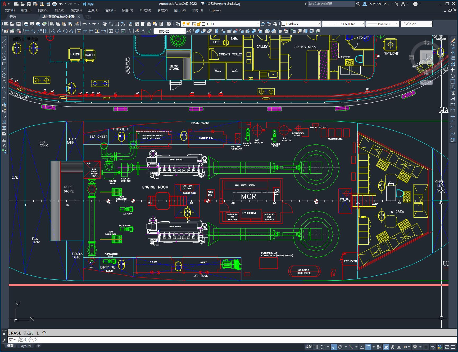Open the CENTER2 linetype dropdown
Screen dimensions: 458x352
coord(343,24)
